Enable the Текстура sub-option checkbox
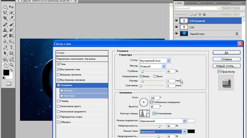This screenshot has width=247, height=138. tap(62, 96)
